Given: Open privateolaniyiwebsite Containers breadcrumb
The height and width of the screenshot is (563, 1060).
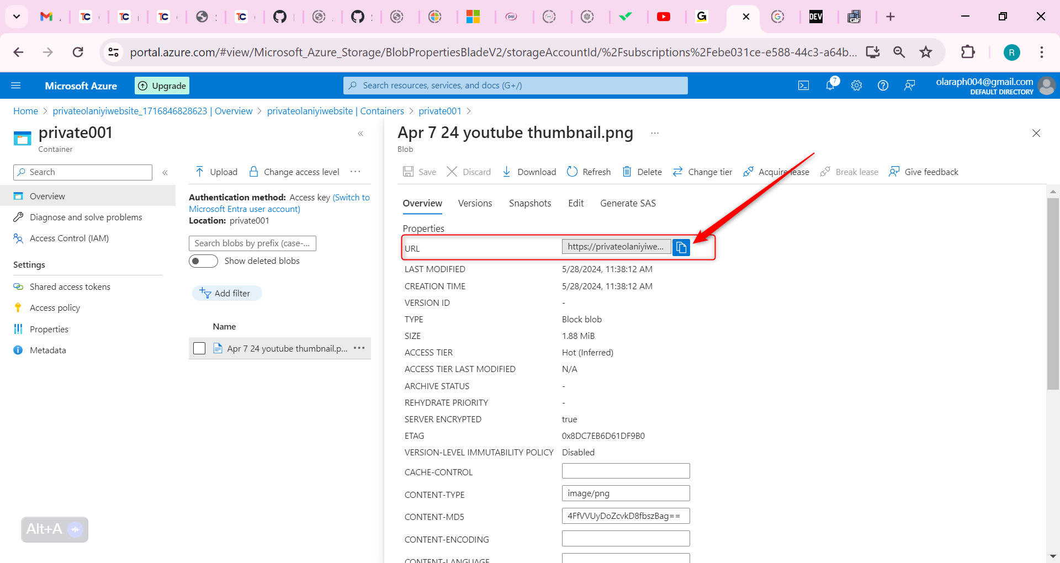Looking at the screenshot, I should [x=336, y=111].
